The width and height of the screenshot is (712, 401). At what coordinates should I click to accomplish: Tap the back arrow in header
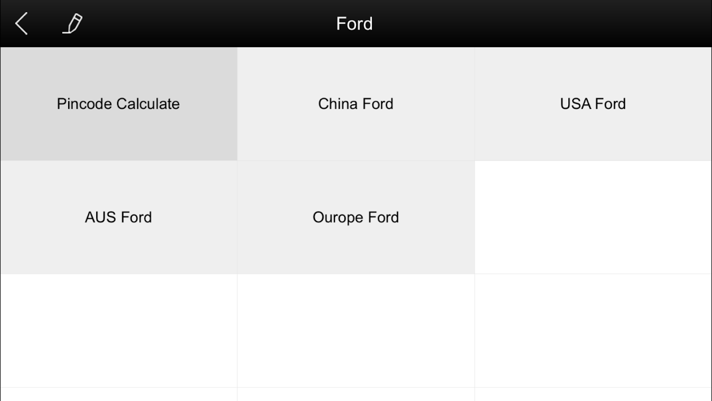[21, 24]
